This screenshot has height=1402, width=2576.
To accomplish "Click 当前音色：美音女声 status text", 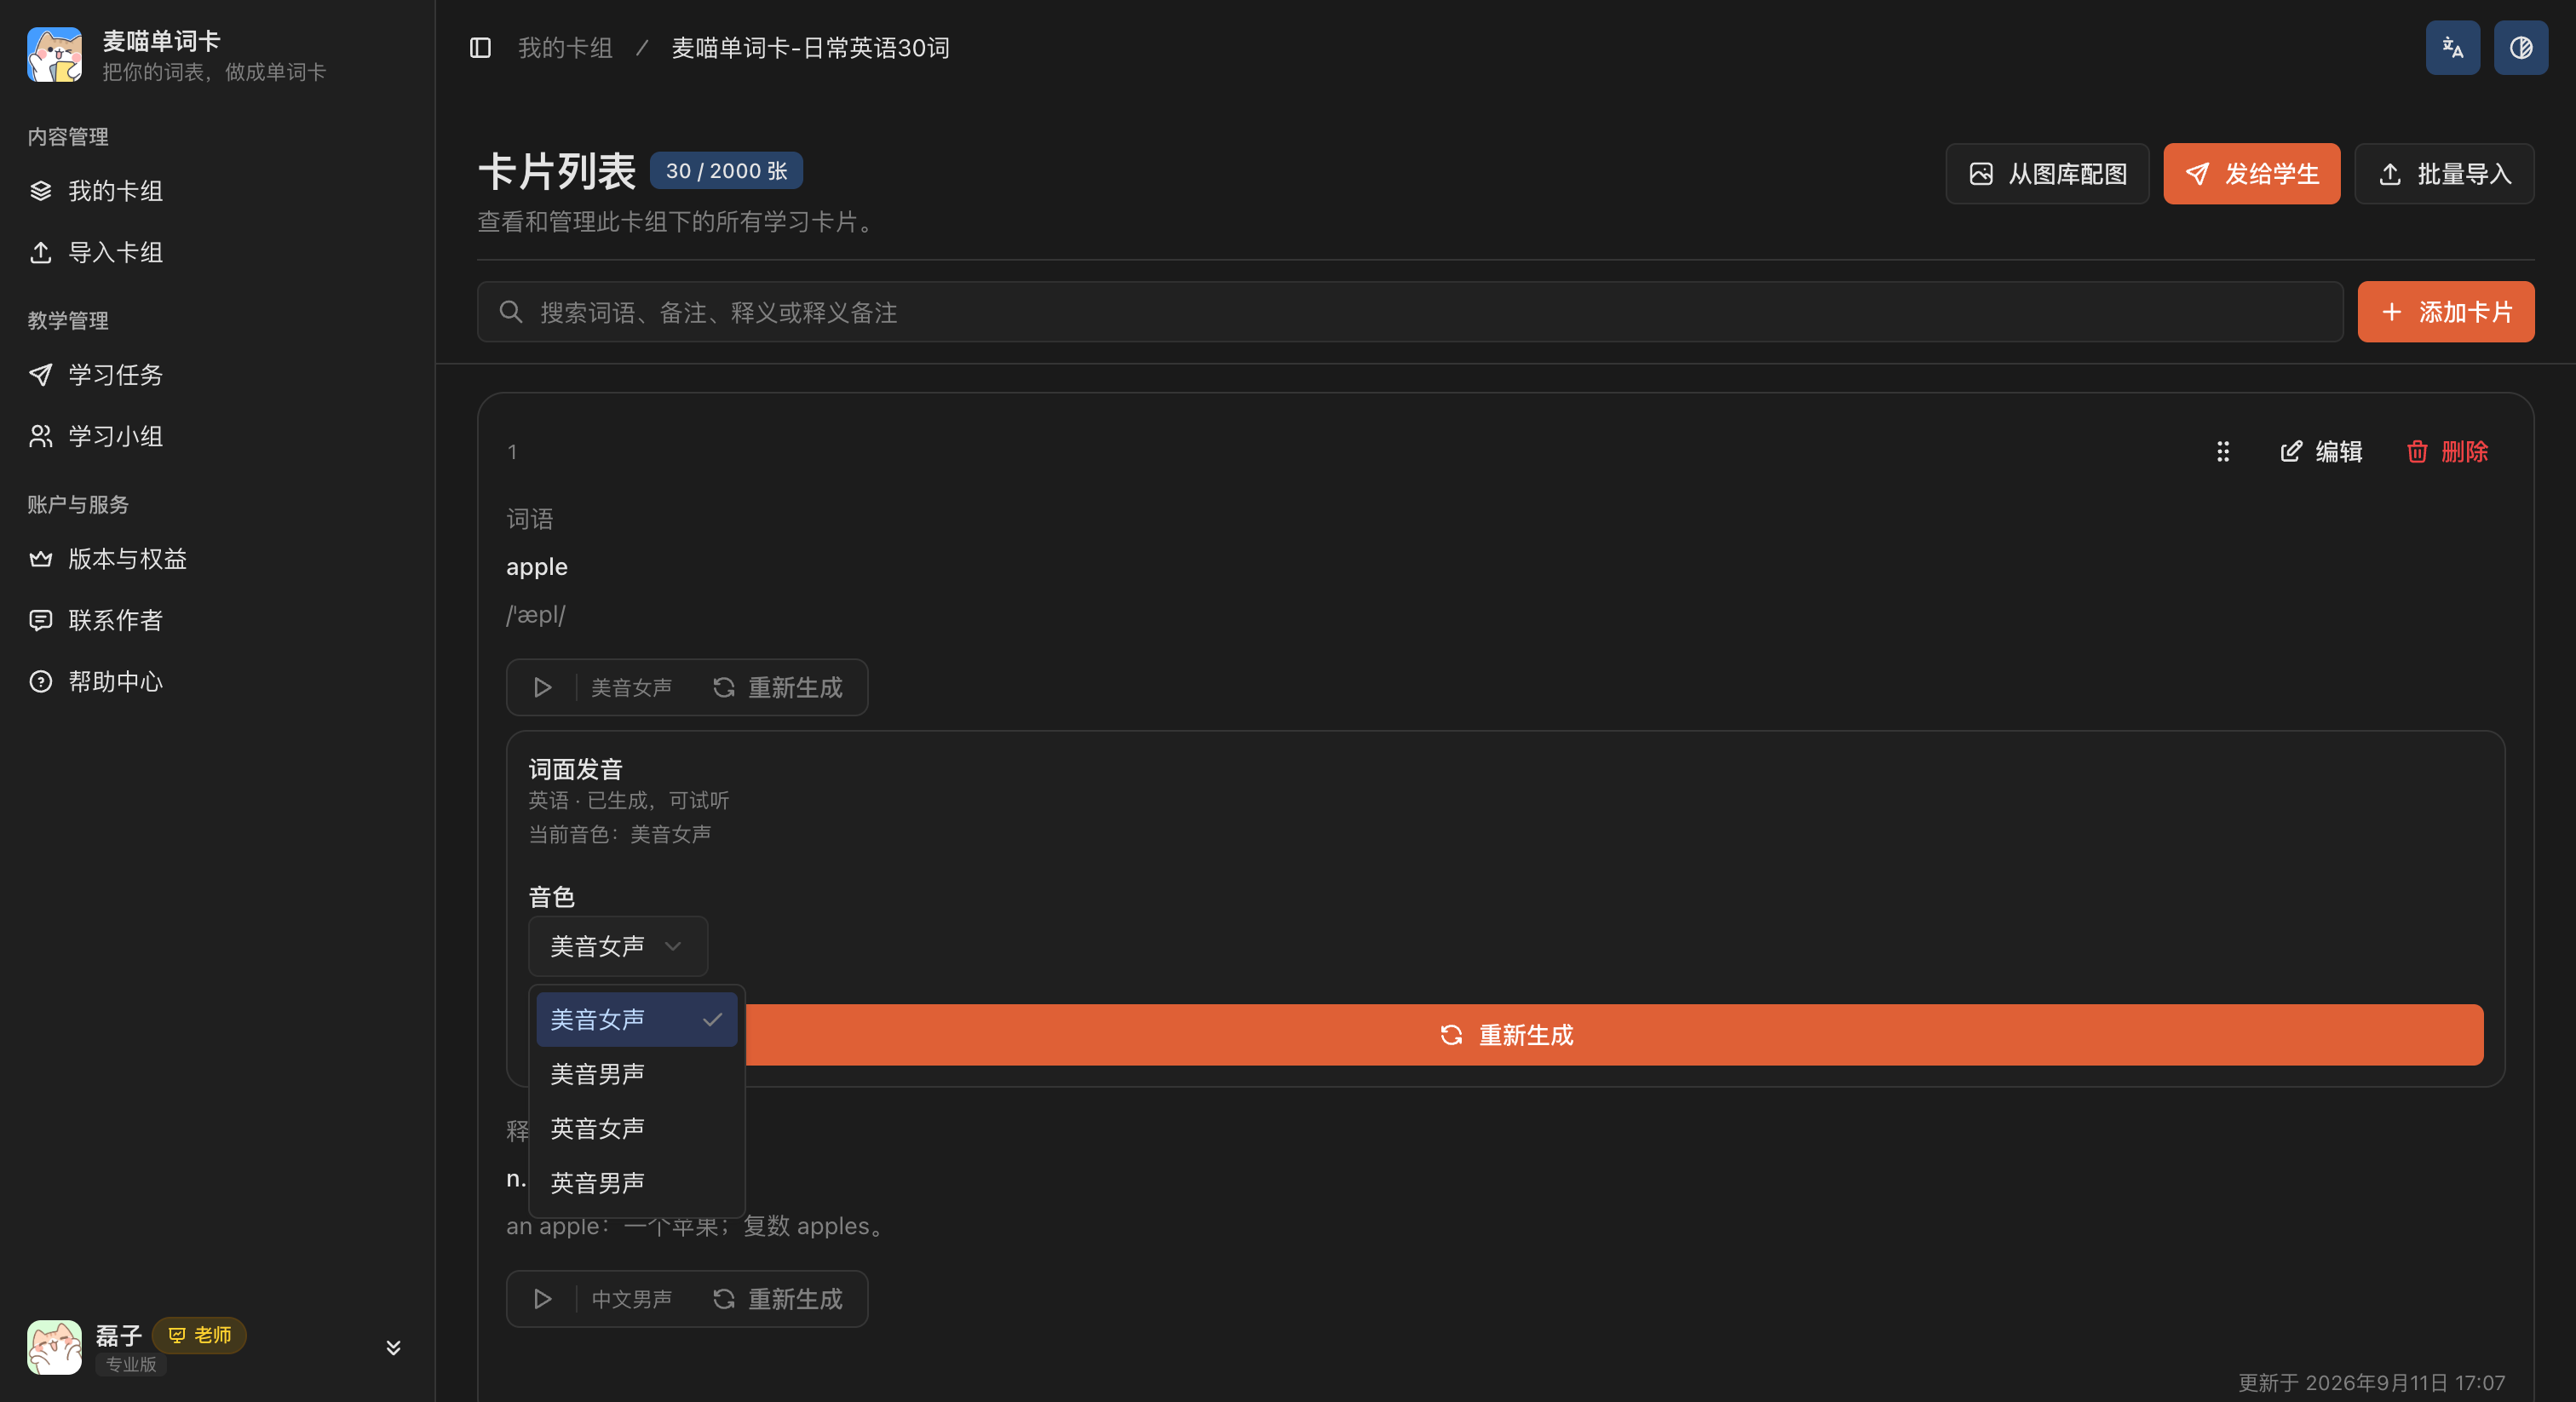I will pos(619,834).
